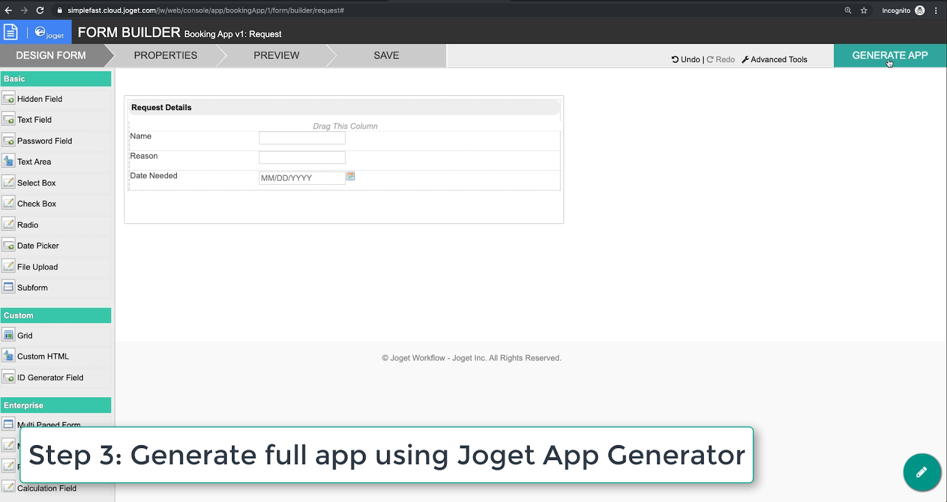Open the calendar icon beside Date Needed
The width and height of the screenshot is (947, 502).
point(350,176)
